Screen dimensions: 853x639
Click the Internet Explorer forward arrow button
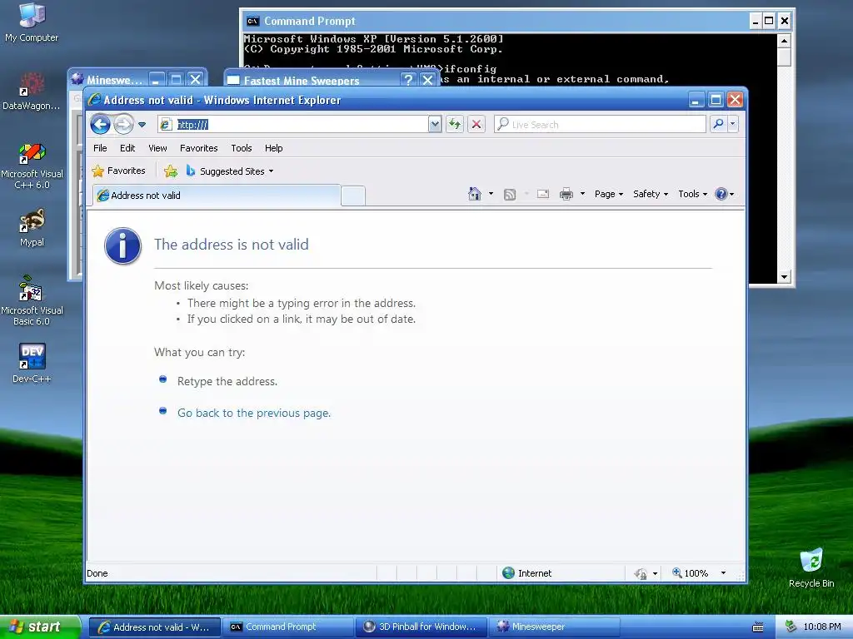click(x=123, y=125)
